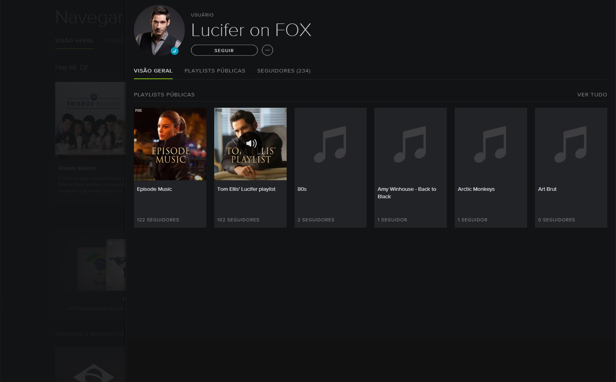This screenshot has width=616, height=382.
Task: Open the Art Brut playlist music note cover
Action: pos(571,144)
